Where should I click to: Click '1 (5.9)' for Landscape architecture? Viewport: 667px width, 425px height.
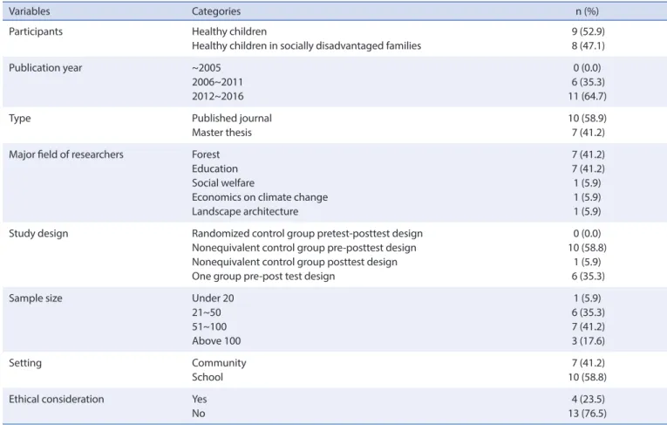click(x=587, y=212)
